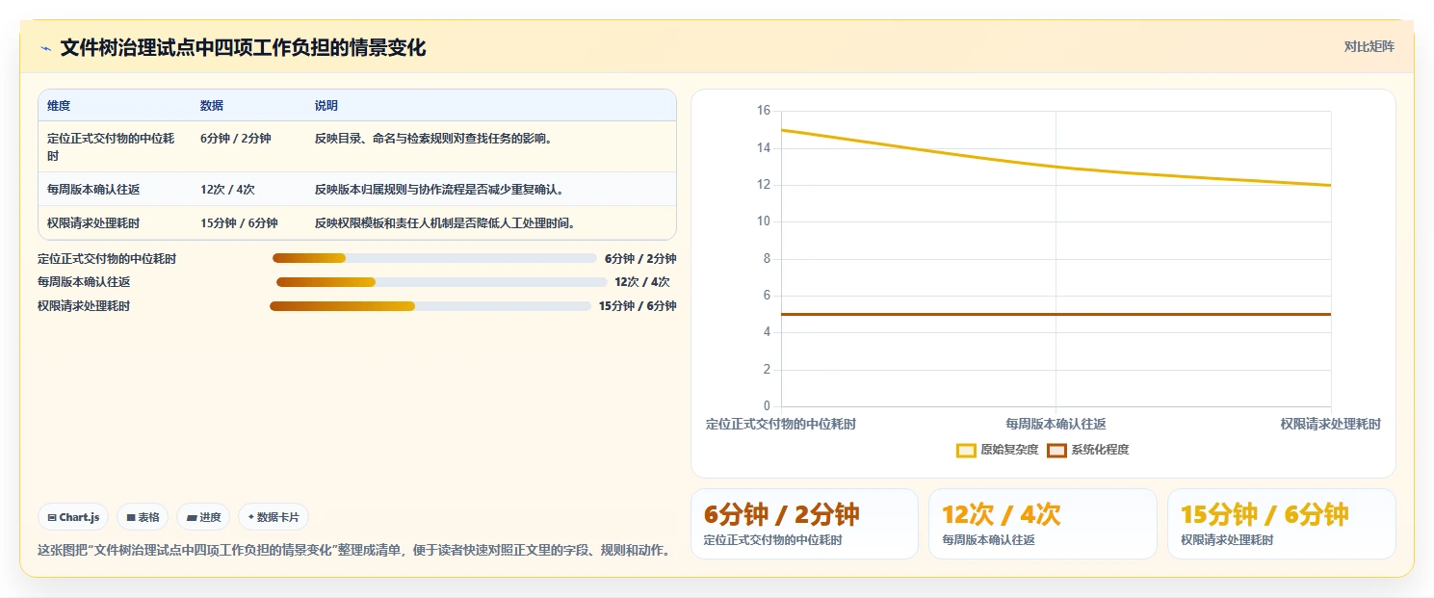The height and width of the screenshot is (598, 1434).
Task: Toggle the 原始复杂度 legend swatch
Action: [966, 450]
